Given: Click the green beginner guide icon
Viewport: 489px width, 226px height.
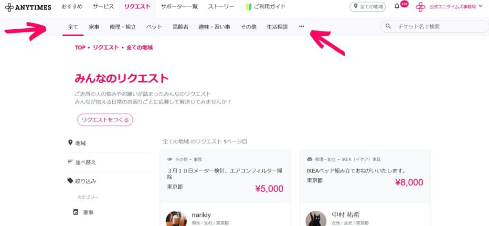Looking at the screenshot, I should point(248,7).
